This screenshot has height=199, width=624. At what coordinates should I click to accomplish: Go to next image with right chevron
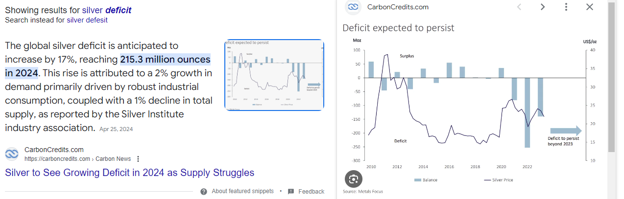coord(543,7)
